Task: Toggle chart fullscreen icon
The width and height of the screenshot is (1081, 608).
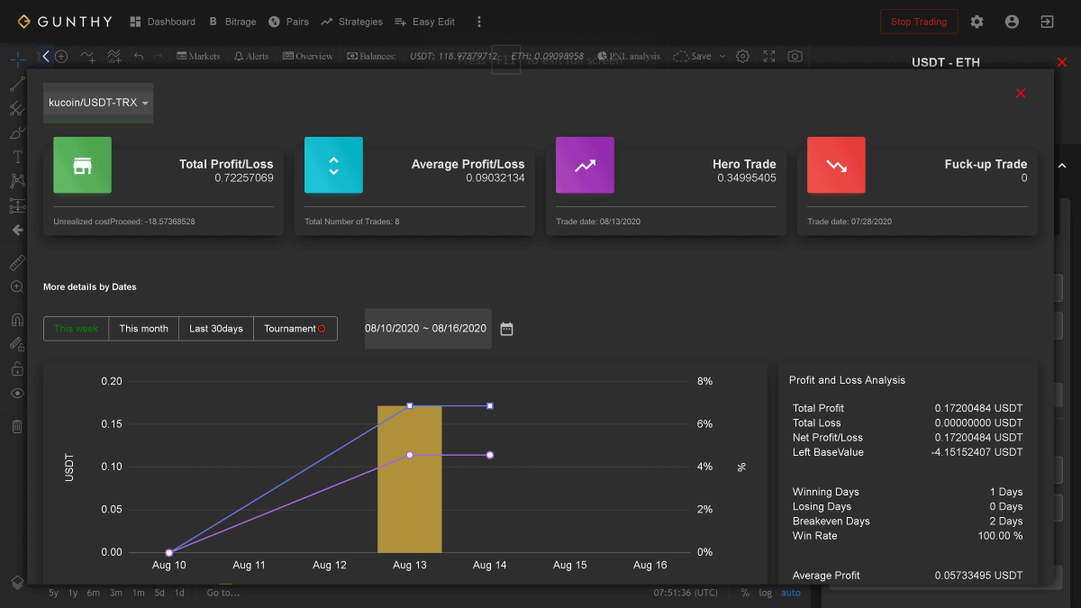Action: [768, 56]
